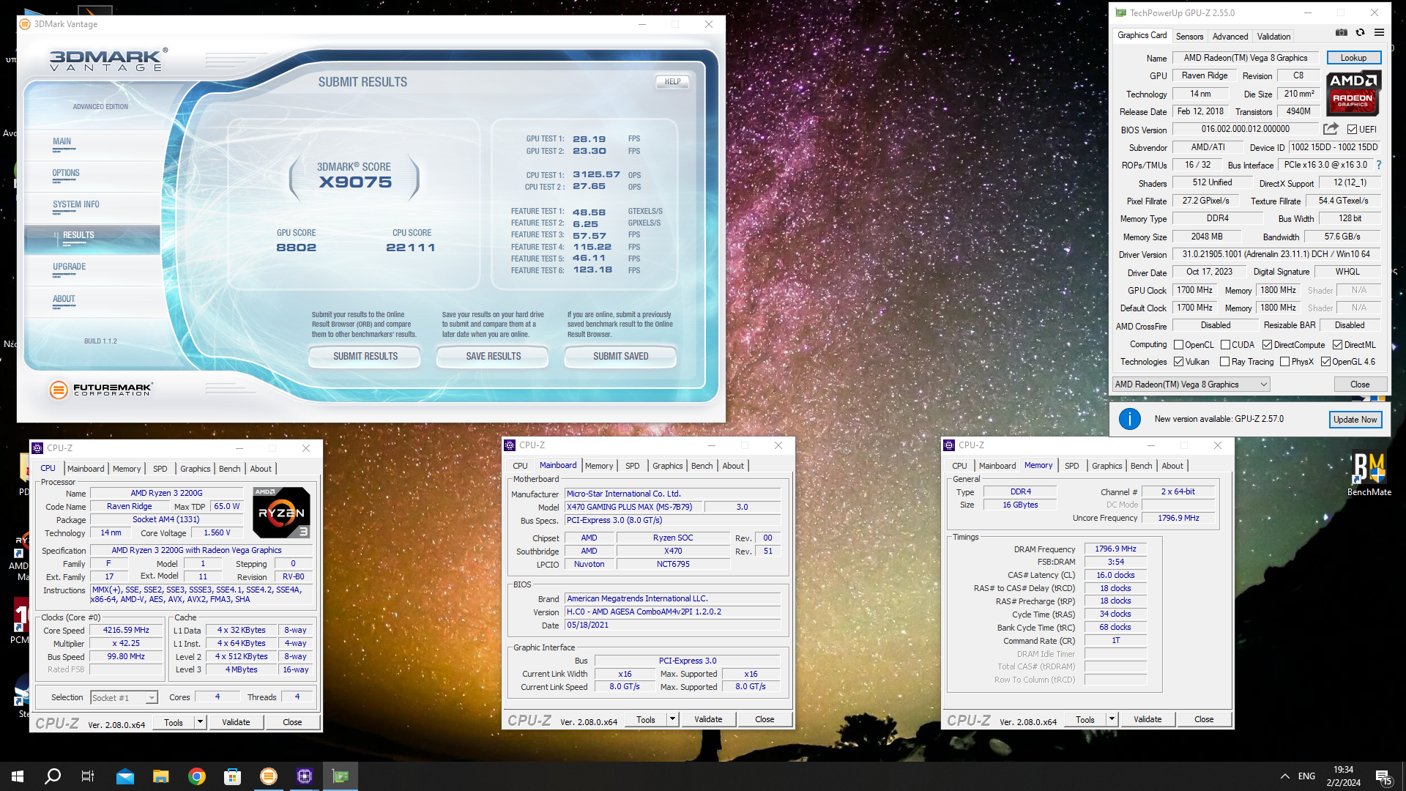Viewport: 1406px width, 791px height.
Task: Click the GPU-Z refresh icon
Action: coord(1360,33)
